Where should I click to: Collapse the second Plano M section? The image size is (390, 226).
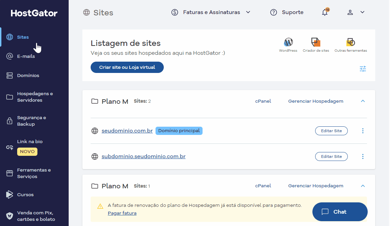pos(363,186)
